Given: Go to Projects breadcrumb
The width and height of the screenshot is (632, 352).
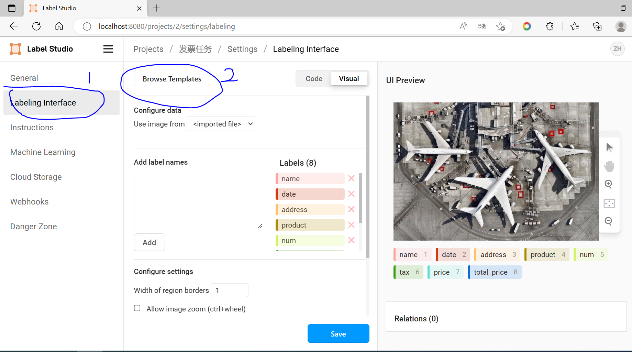Looking at the screenshot, I should click(x=148, y=49).
